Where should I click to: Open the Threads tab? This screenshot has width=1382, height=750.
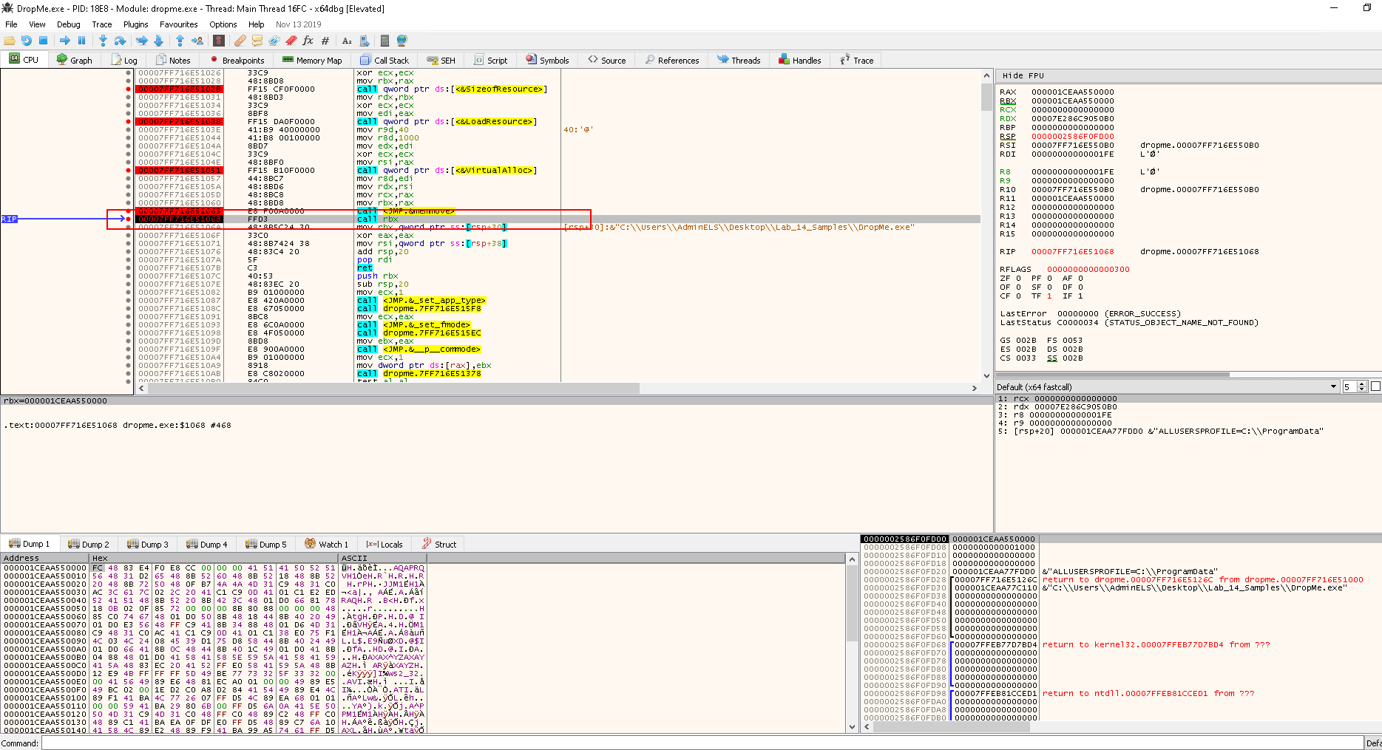click(738, 61)
